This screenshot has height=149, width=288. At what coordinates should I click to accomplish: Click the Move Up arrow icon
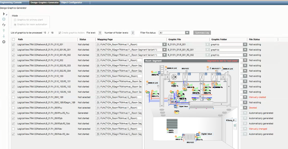4,30
